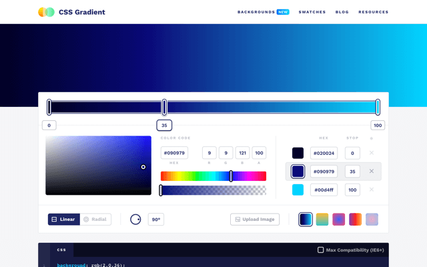Click the rainbow hue slider handle
This screenshot has width=427, height=267.
231,176
